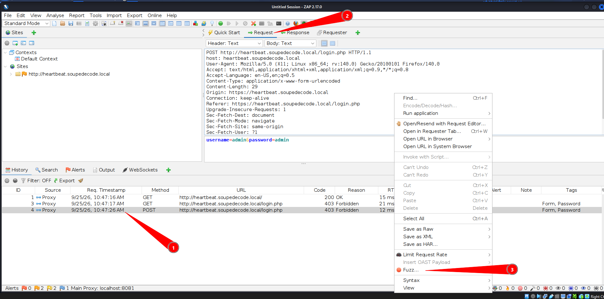Toggle the Expand Sites Tab layout button
Viewport: 604px width, 299px height.
click(137, 23)
